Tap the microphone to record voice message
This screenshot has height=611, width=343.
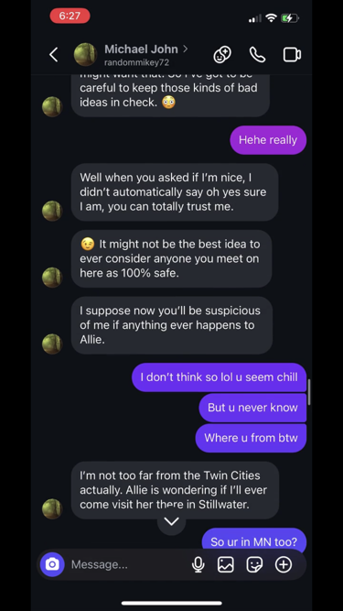[198, 564]
